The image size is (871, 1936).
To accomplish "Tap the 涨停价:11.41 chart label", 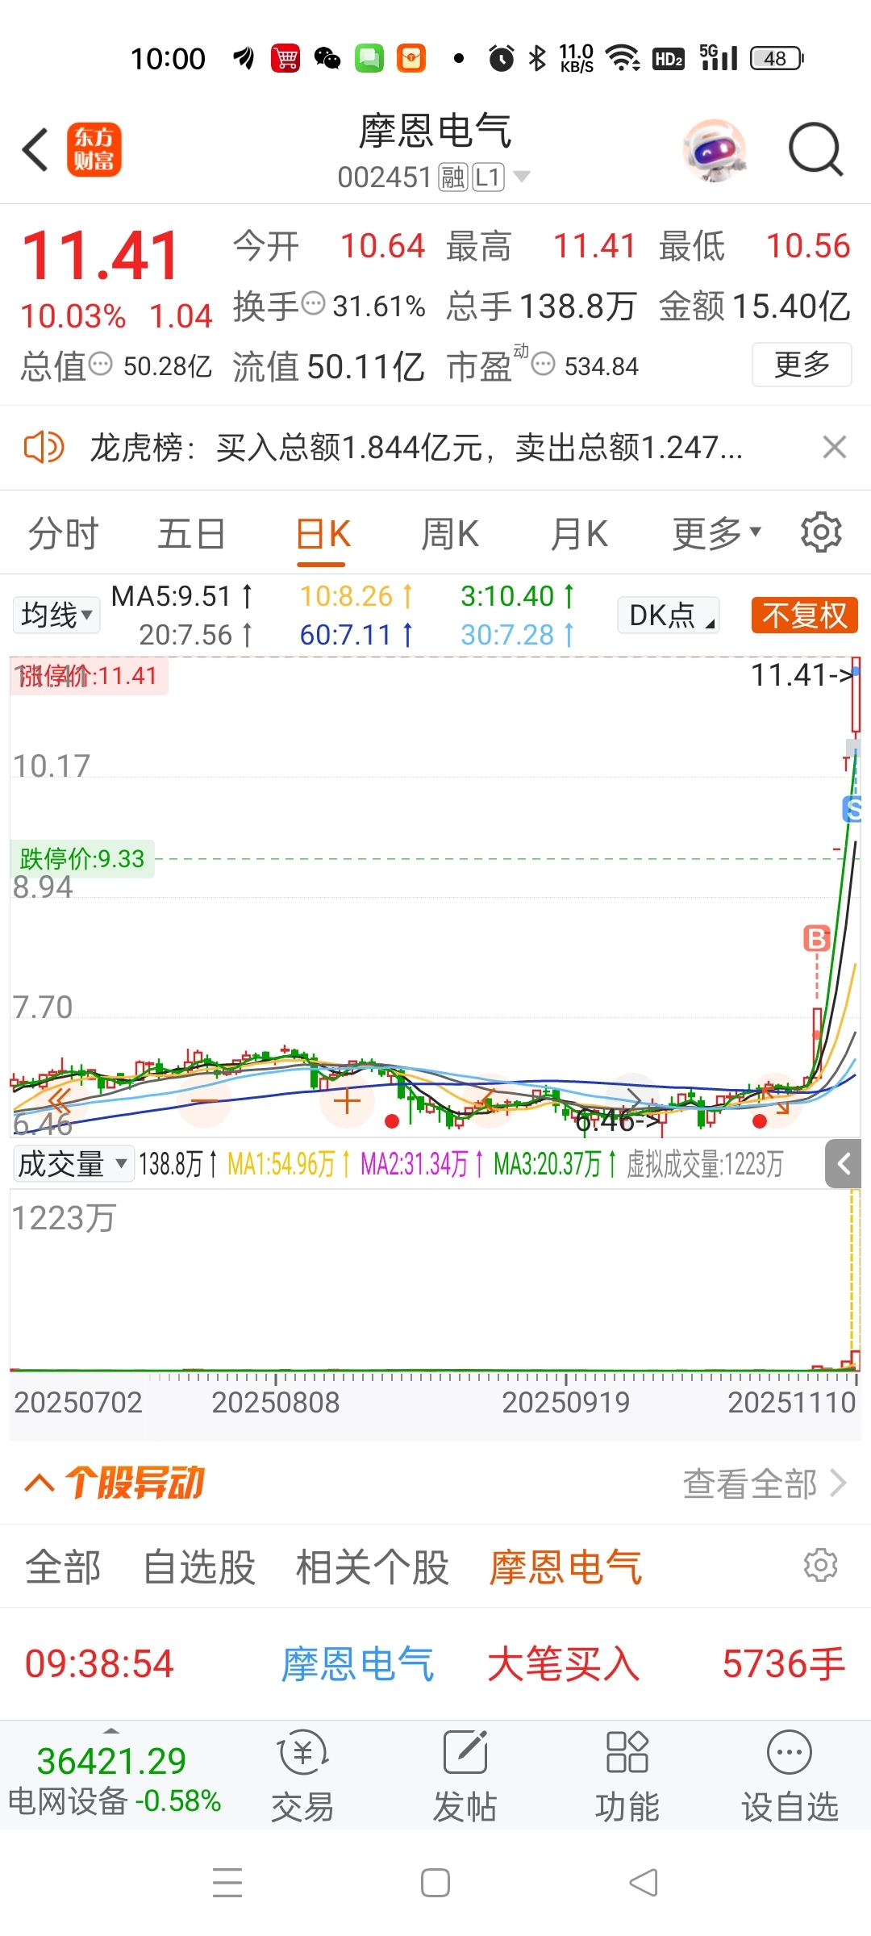I will tap(89, 675).
